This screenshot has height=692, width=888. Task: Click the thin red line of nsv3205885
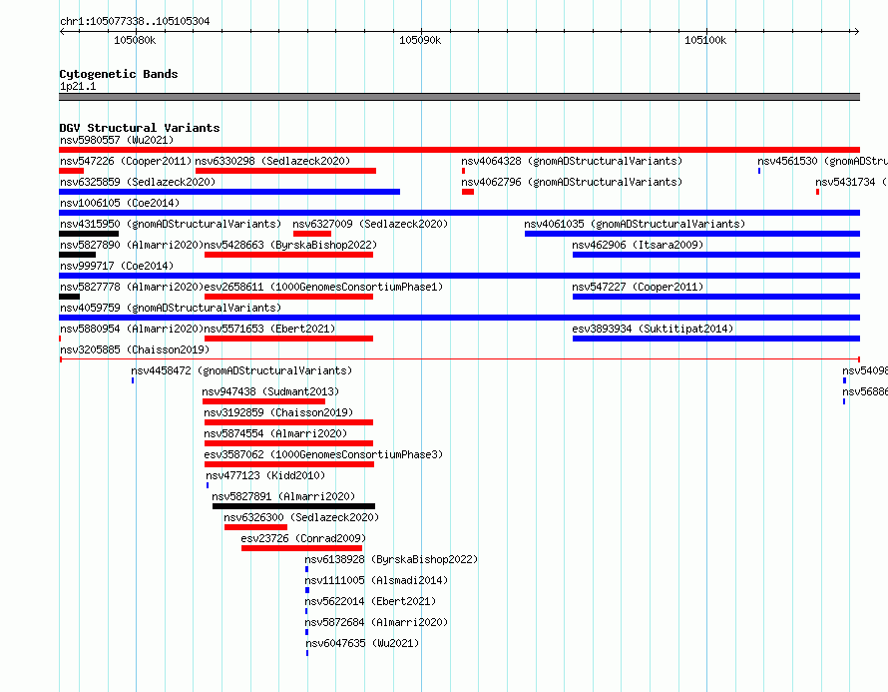pyautogui.click(x=460, y=359)
